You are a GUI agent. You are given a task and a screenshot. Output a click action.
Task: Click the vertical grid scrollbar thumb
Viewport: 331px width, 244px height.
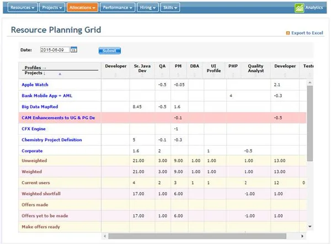[309, 123]
